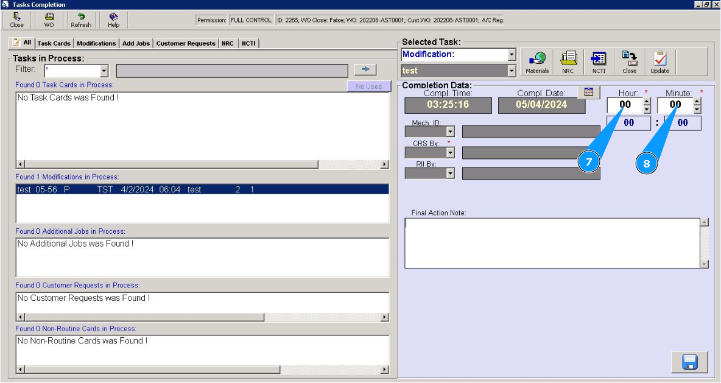The width and height of the screenshot is (721, 383).
Task: Click the filter text field
Action: click(232, 71)
